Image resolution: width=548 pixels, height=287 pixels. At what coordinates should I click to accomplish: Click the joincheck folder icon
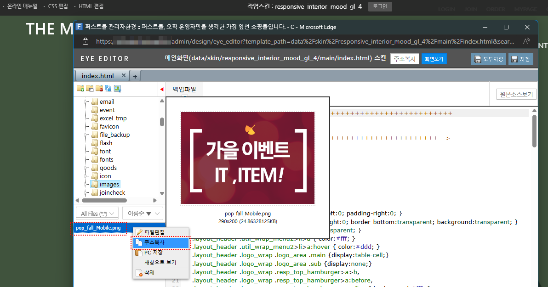click(94, 192)
